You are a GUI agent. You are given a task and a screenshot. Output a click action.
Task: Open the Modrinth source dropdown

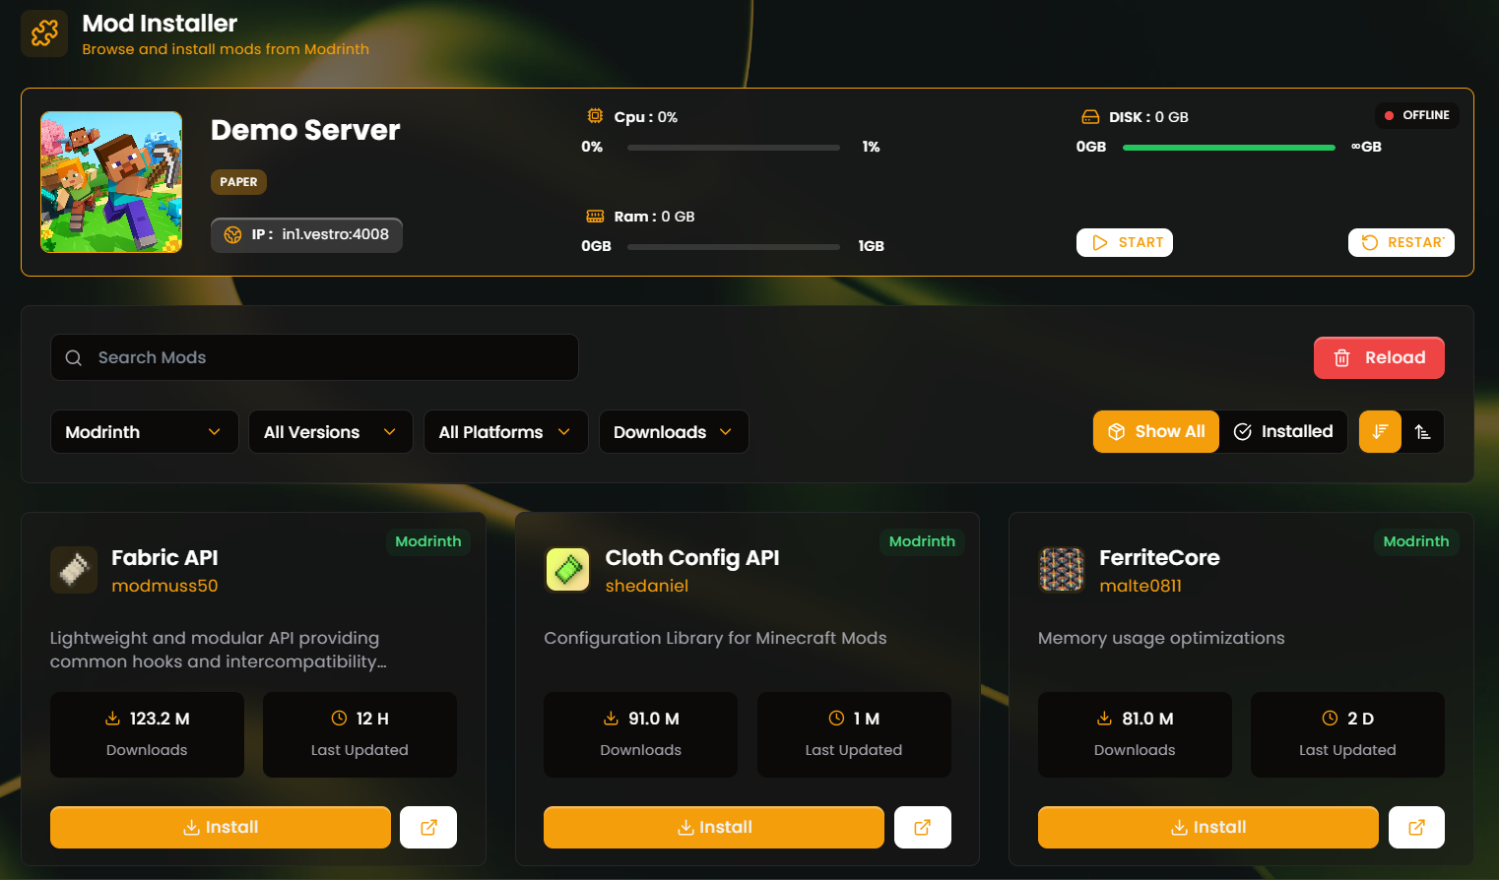click(x=144, y=431)
